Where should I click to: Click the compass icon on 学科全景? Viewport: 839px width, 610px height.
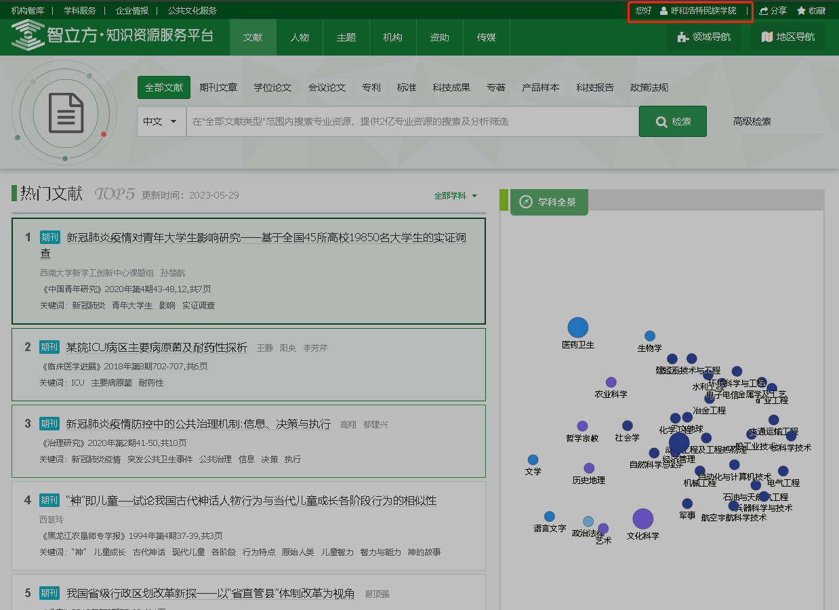526,202
